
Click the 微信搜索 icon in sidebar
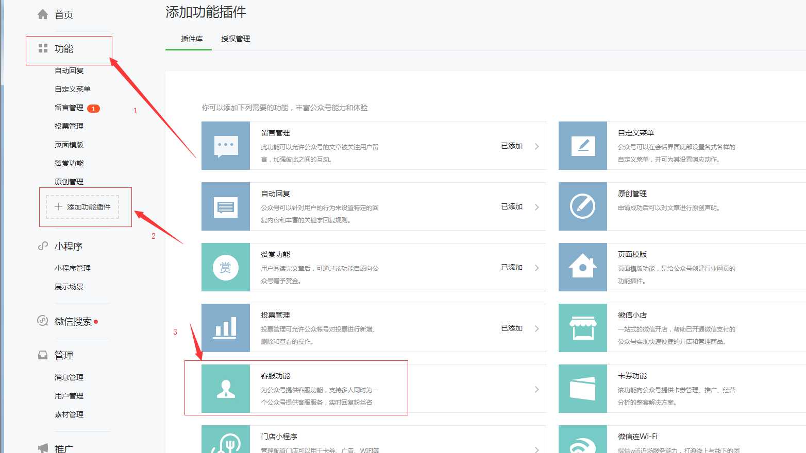tap(43, 321)
